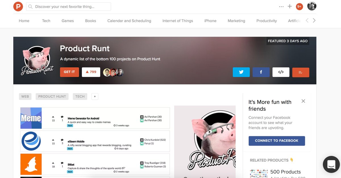
Task: Upvote Product Runt with 799 button
Action: [91, 72]
